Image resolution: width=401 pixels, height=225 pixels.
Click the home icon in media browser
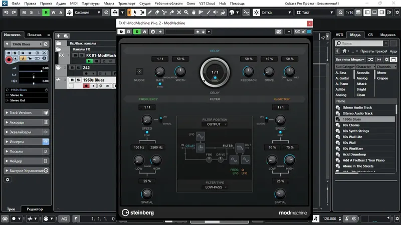344,51
